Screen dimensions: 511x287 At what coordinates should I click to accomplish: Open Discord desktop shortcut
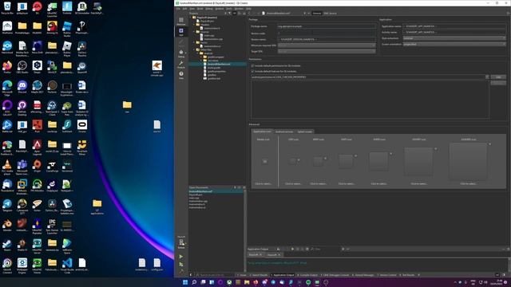(x=22, y=87)
